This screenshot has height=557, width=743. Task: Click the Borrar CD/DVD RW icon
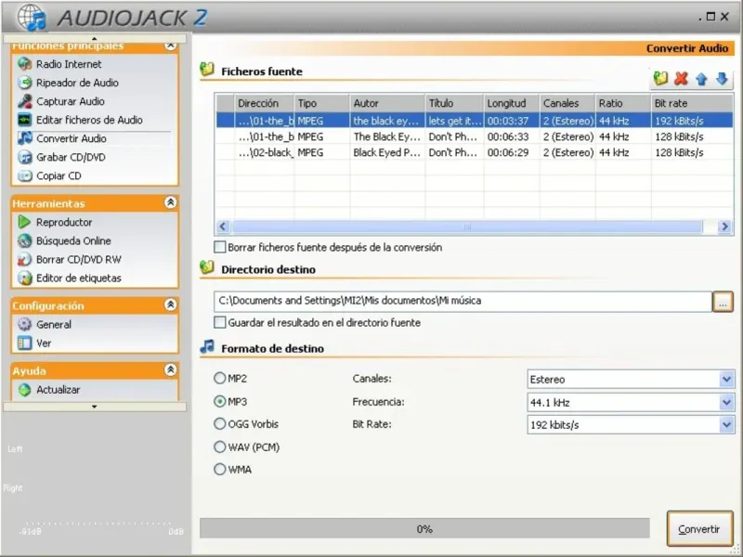coord(25,259)
